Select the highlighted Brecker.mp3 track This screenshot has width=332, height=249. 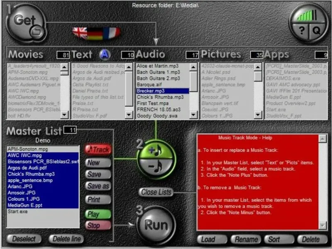[162, 91]
